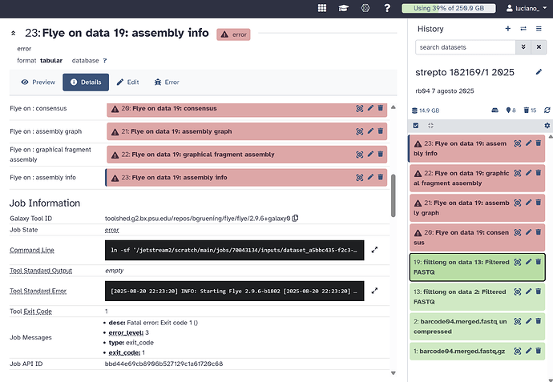View history item 19 filtlong Filtered FASTQ

click(518, 262)
